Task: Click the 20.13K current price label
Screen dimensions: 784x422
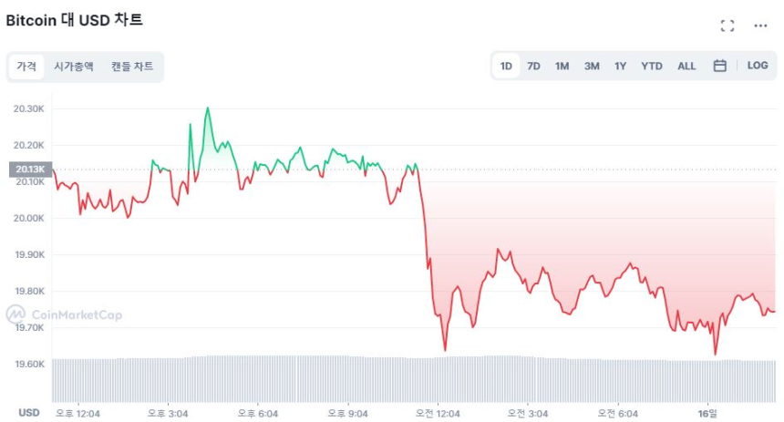Action: click(30, 169)
